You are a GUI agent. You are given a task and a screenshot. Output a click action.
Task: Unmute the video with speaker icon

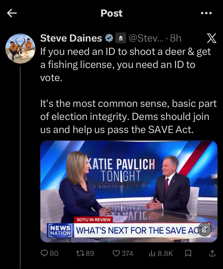click(x=204, y=230)
